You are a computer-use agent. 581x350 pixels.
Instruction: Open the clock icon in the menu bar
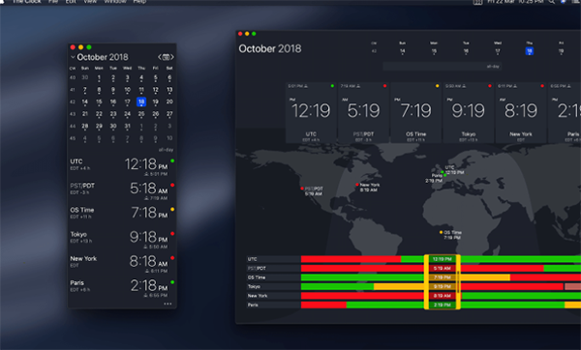click(x=477, y=2)
